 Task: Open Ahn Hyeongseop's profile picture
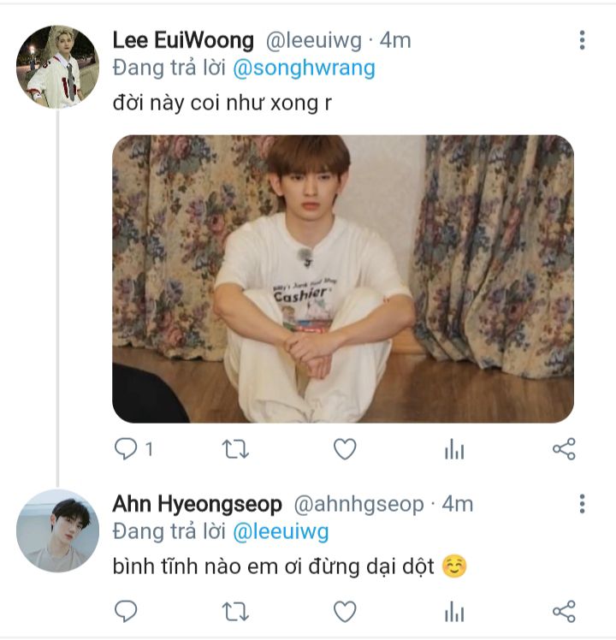pos(57,530)
